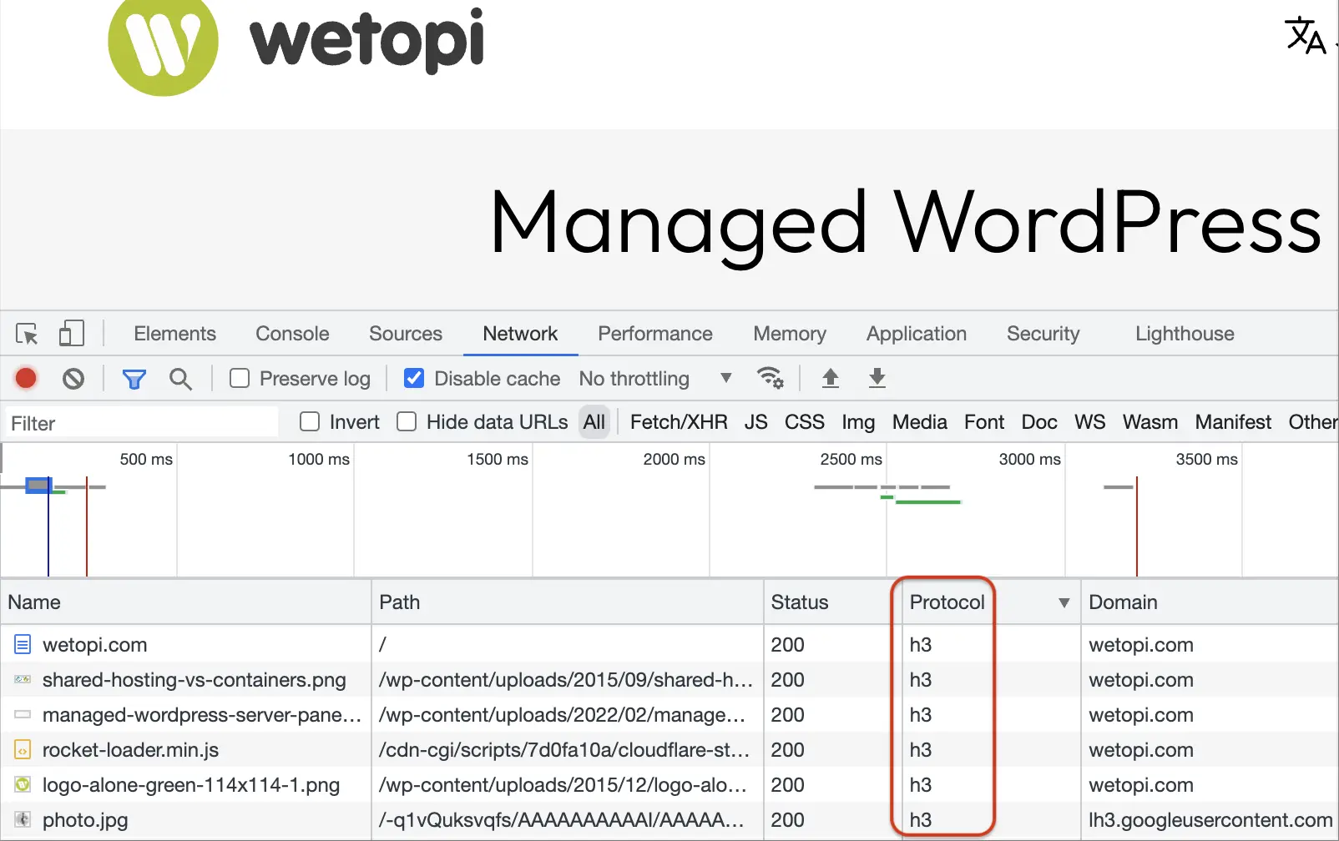The width and height of the screenshot is (1339, 841).
Task: Filter requests by Fetch/XHR
Action: pyautogui.click(x=679, y=422)
